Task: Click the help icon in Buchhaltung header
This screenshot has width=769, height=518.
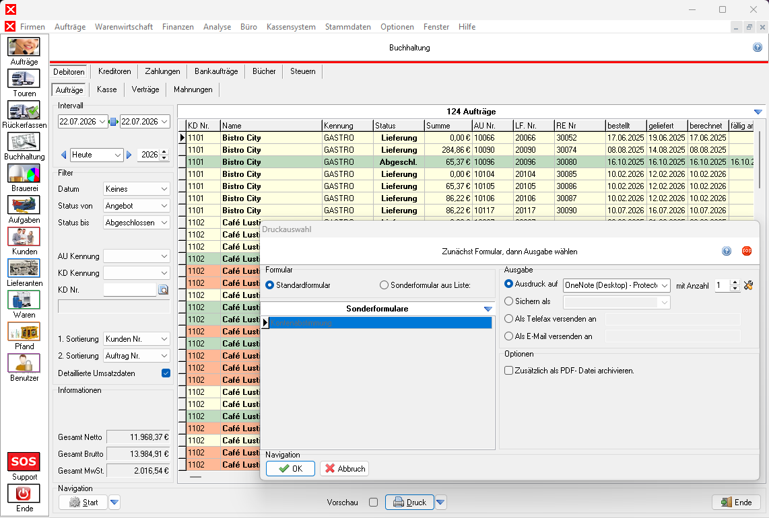Action: coord(758,48)
